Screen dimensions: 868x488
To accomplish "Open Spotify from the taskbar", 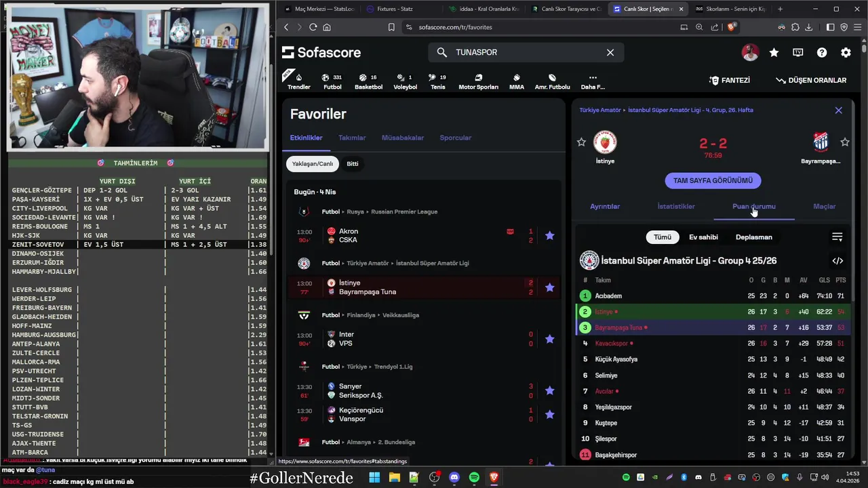I will click(x=474, y=478).
